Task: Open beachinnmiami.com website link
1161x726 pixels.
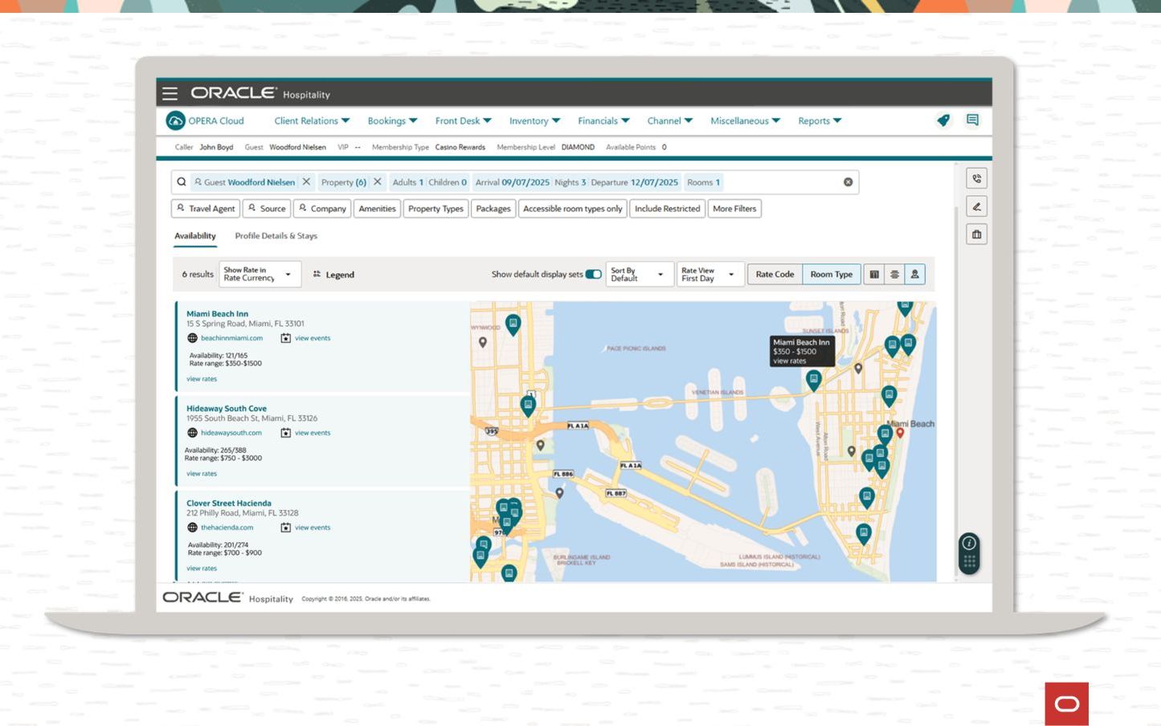Action: [x=231, y=338]
